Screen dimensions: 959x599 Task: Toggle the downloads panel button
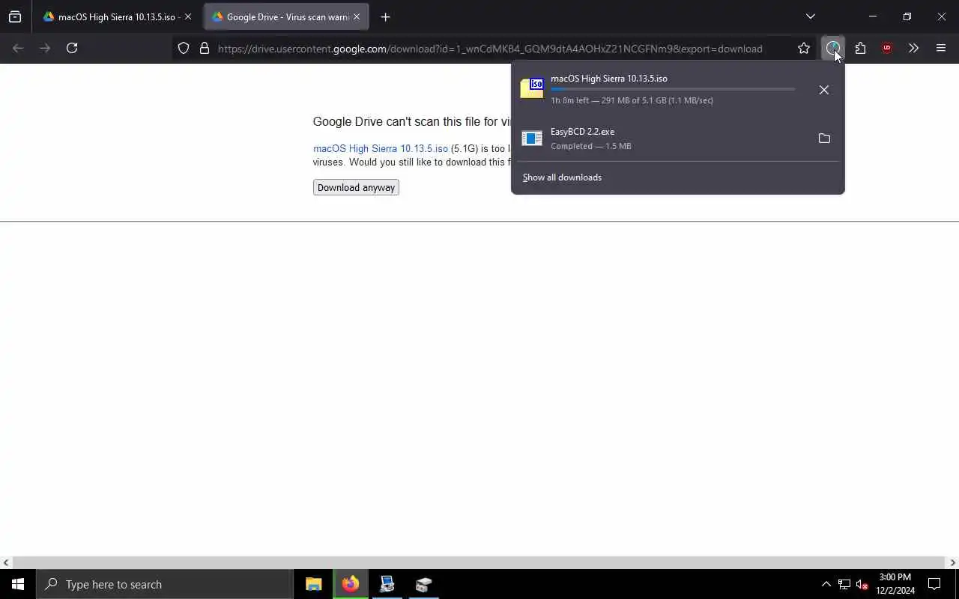pos(833,49)
